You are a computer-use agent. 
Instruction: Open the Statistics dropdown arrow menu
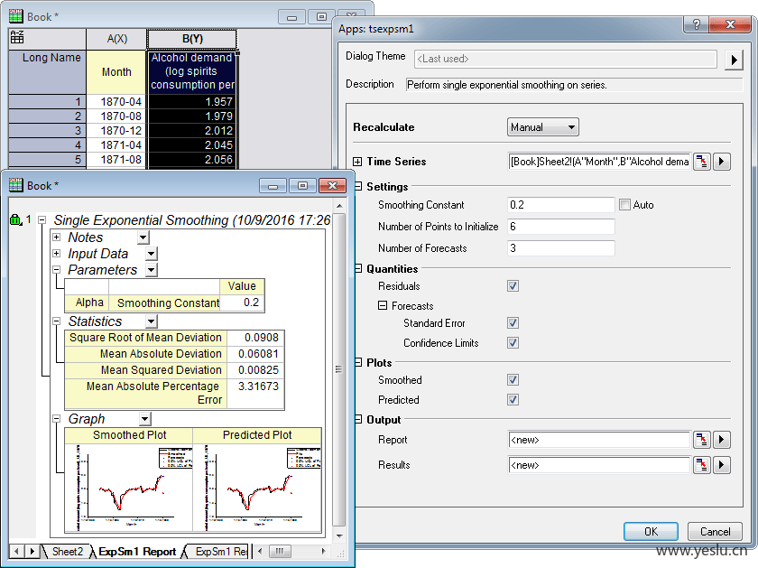pos(152,321)
